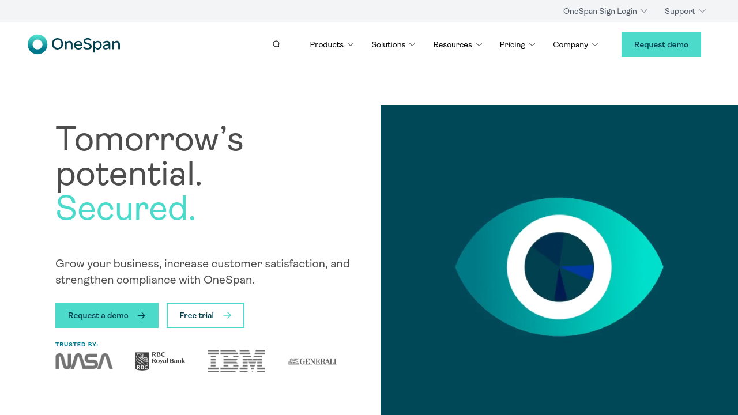Screen dimensions: 738x415
Task: Click the Generali logo
Action: pos(312,361)
